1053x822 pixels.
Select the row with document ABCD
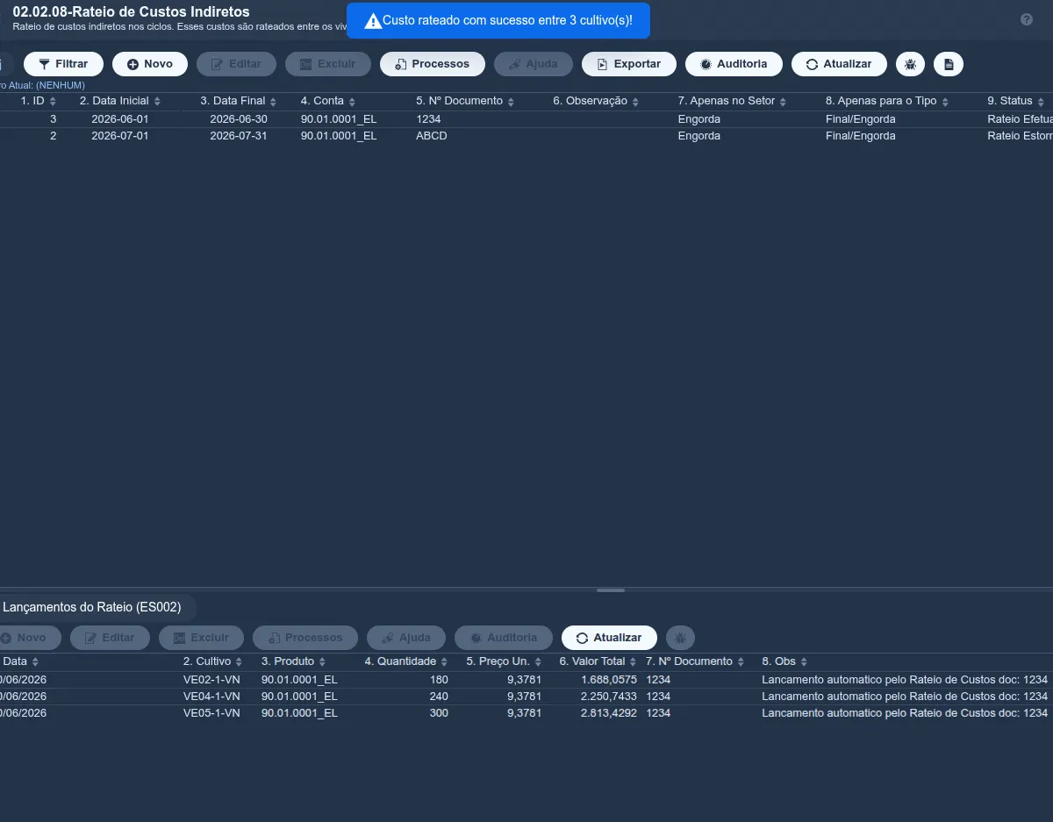526,136
